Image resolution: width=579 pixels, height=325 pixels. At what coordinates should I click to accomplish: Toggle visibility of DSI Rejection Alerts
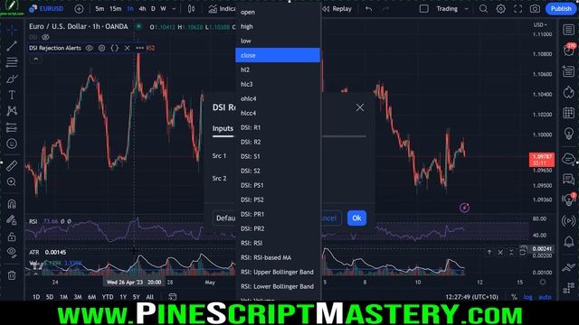89,48
